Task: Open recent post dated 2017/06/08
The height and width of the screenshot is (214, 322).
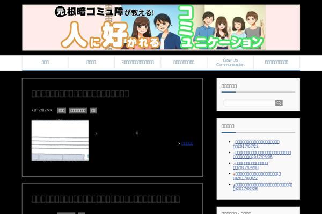Action: [x=262, y=155]
